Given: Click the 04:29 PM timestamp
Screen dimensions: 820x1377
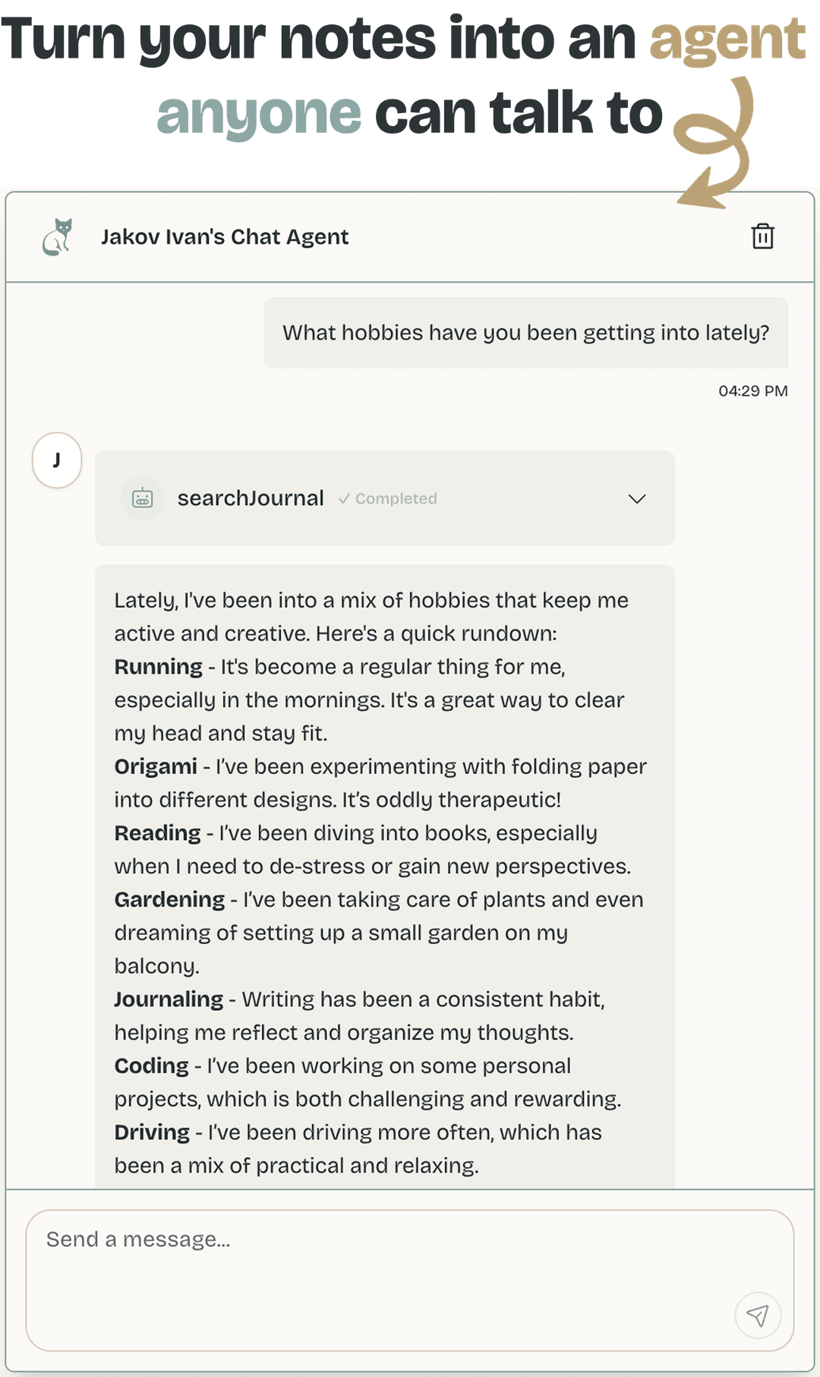Looking at the screenshot, I should [x=752, y=391].
